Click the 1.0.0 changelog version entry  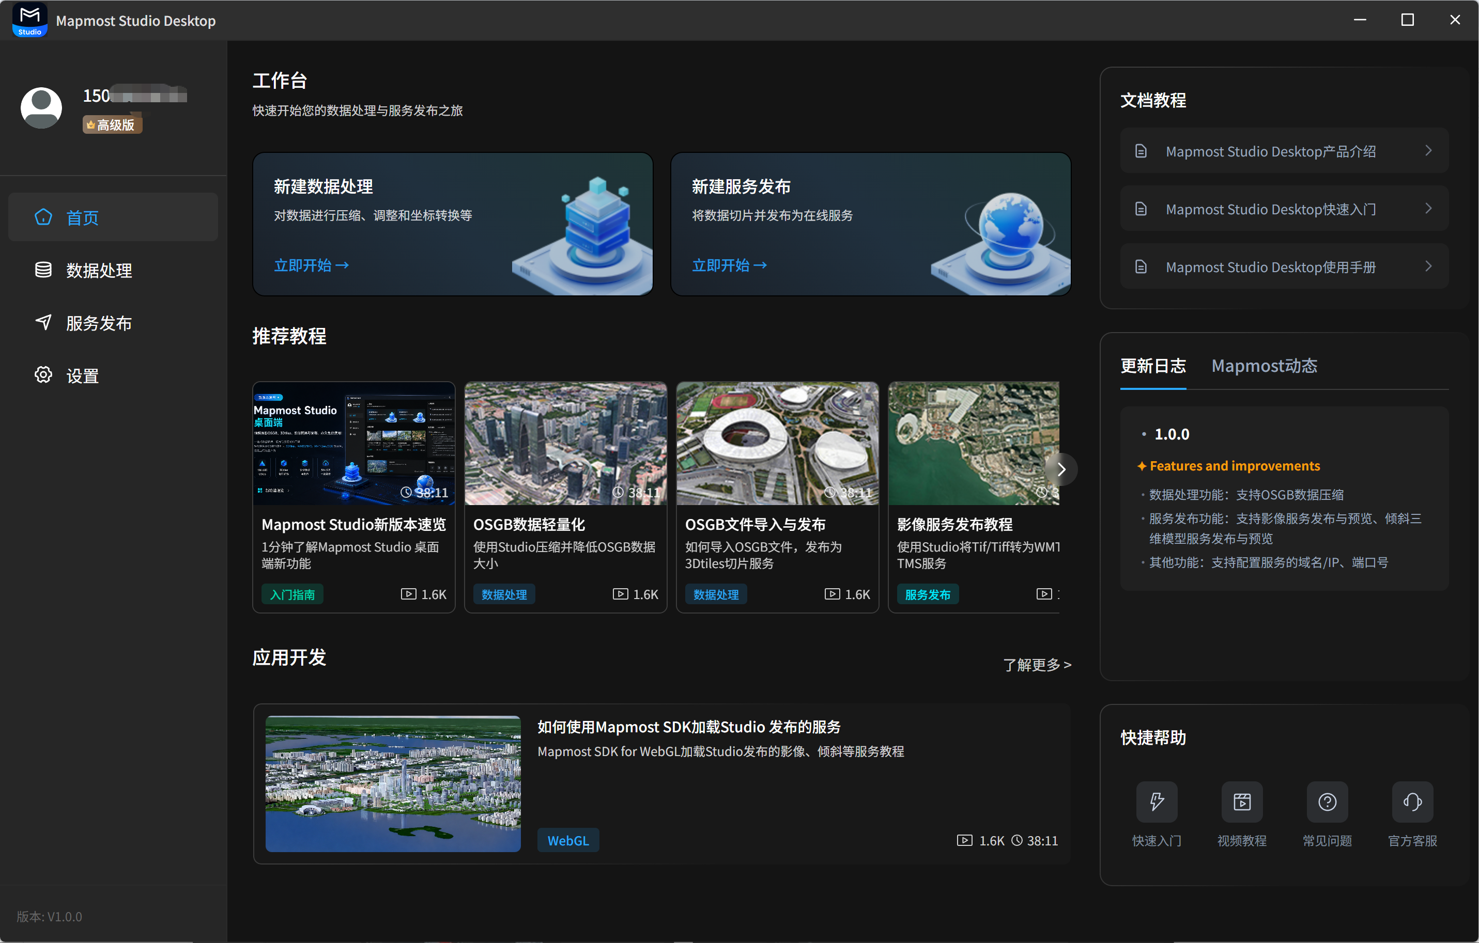1172,434
